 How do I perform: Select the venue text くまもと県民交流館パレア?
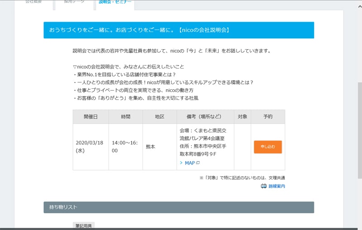click(203, 134)
